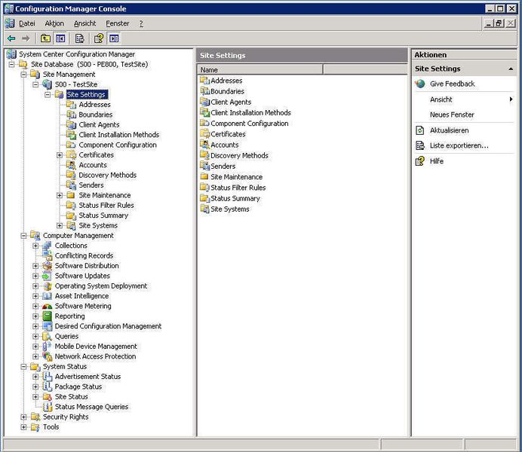Click Liste exportieren... action text
The height and width of the screenshot is (452, 522).
[459, 145]
